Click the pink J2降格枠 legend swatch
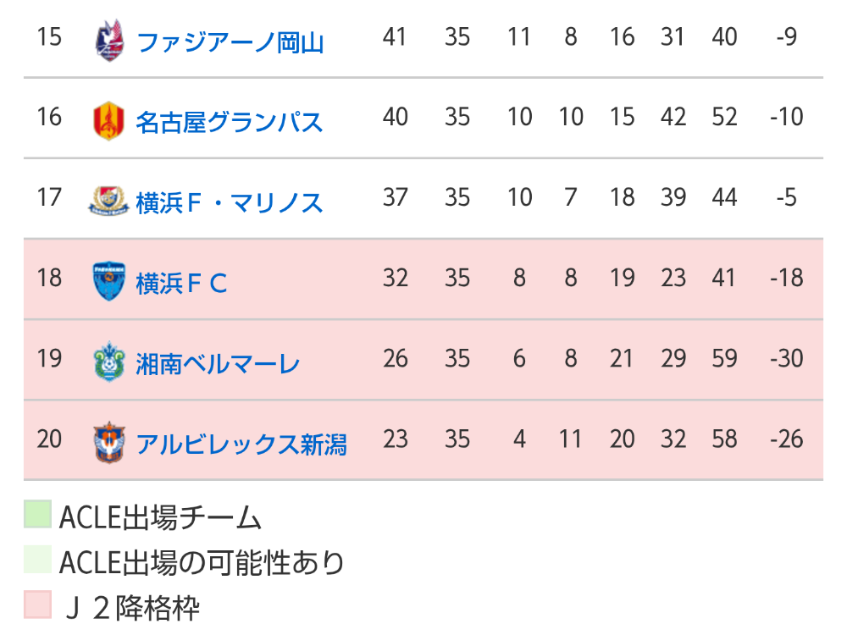847x635 pixels. (x=38, y=605)
